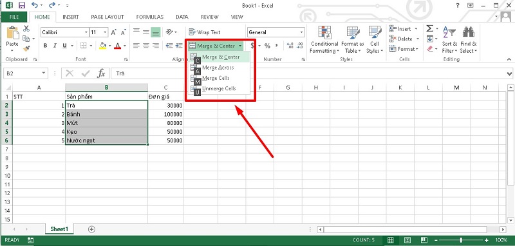Switch to the INSERT ribbon tab
Image resolution: width=515 pixels, height=246 pixels.
(71, 17)
